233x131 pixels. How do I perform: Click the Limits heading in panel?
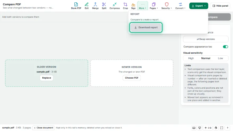click(x=188, y=65)
